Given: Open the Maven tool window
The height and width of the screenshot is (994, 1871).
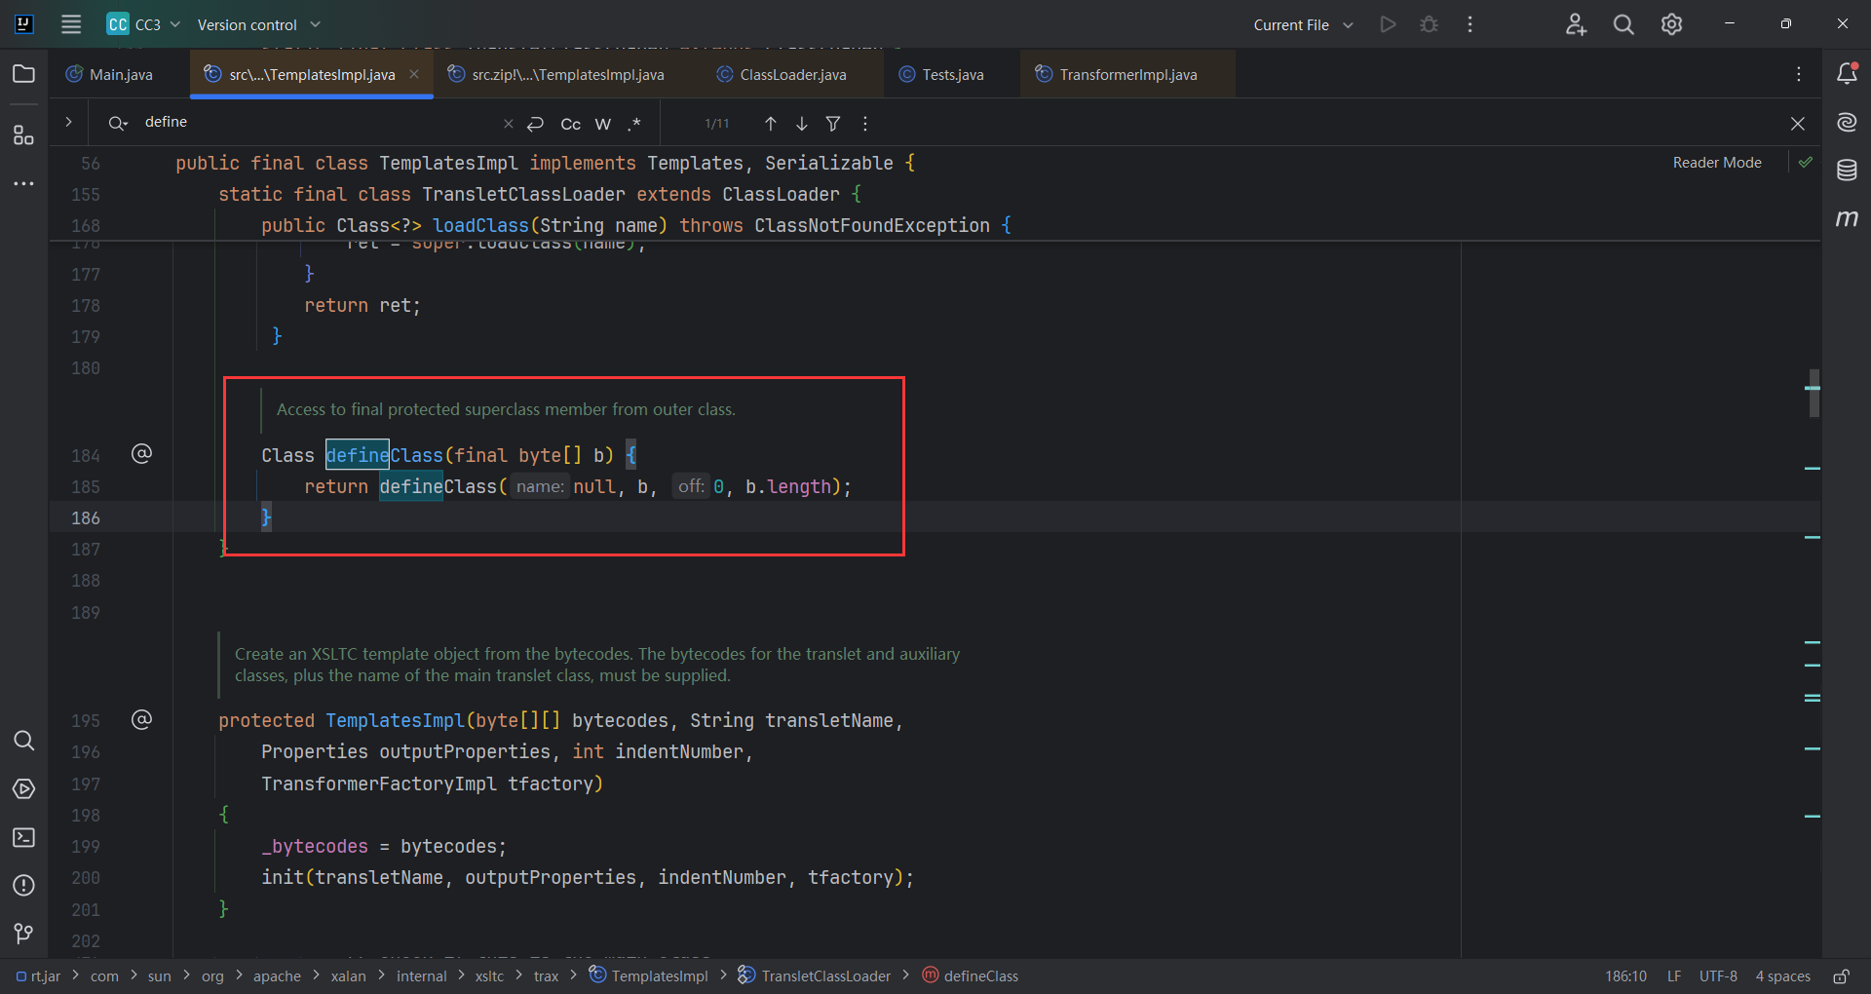Looking at the screenshot, I should 1847,218.
